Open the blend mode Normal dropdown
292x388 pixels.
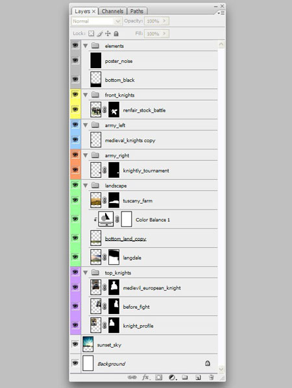coord(97,21)
